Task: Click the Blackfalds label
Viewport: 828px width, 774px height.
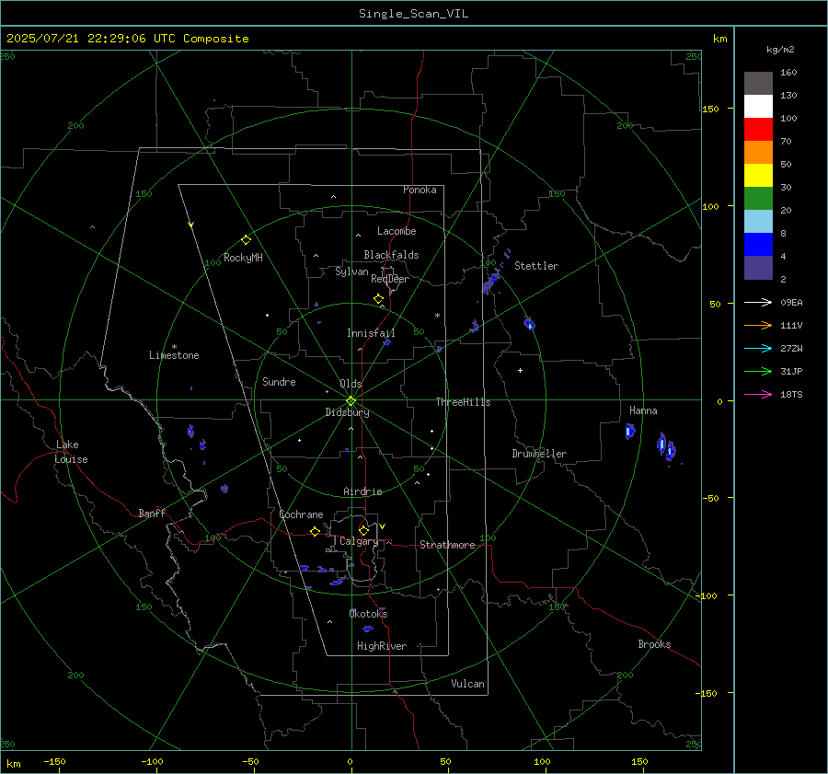Action: coord(391,255)
